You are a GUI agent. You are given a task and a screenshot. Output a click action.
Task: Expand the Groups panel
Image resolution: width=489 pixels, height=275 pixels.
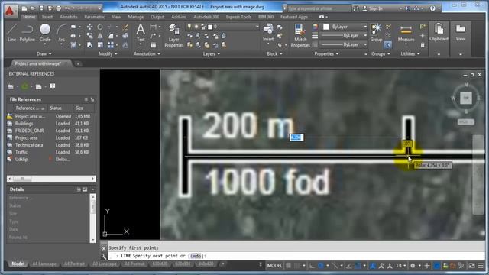(381, 54)
